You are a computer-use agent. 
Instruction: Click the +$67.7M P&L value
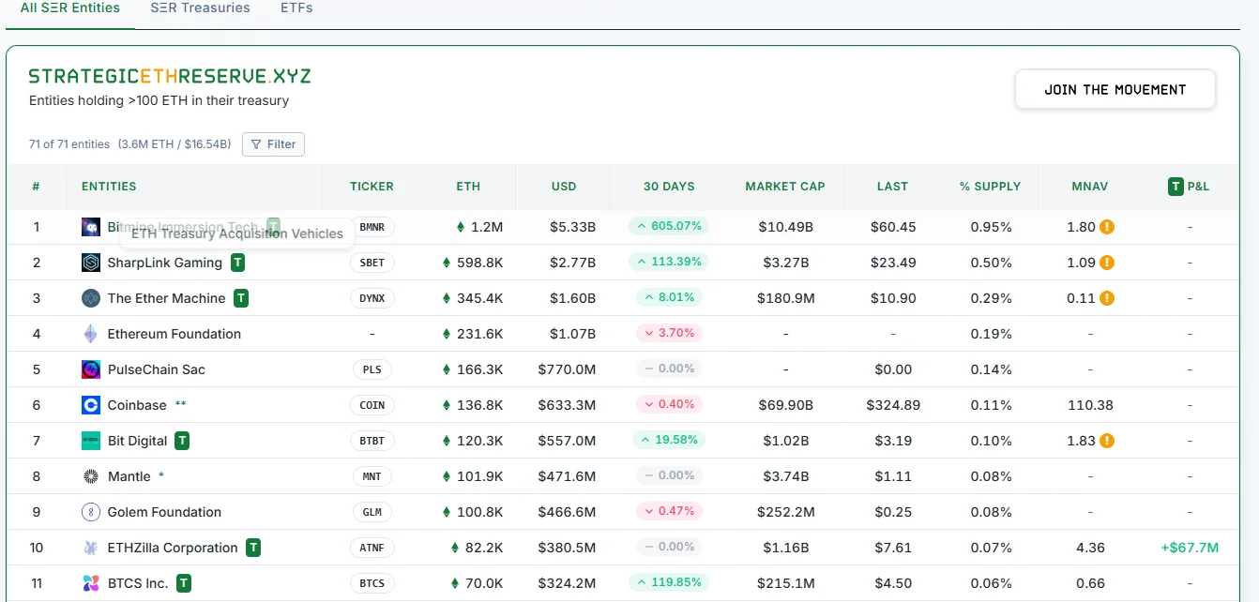(x=1189, y=548)
